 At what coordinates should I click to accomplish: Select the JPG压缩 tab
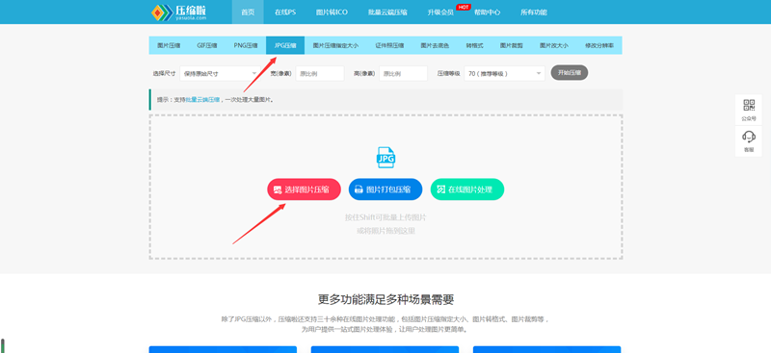[x=285, y=45]
